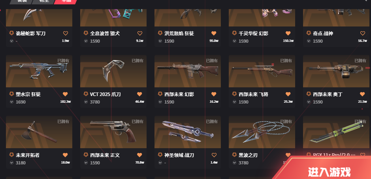371x179 pixels.
Task: Select the 西部未来 飞将 rifle preview
Action: coord(262,71)
